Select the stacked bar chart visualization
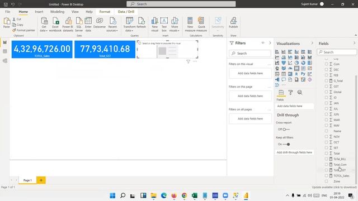Viewport: 358px width, 201px height. click(x=277, y=52)
